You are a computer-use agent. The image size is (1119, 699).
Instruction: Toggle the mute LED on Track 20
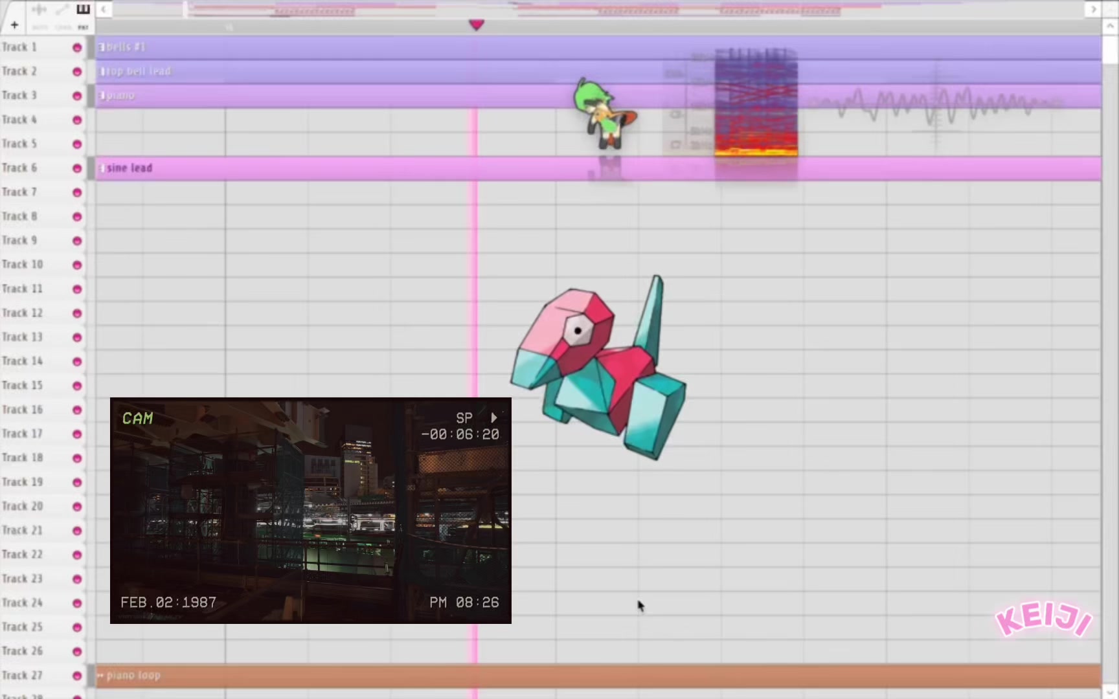click(77, 507)
